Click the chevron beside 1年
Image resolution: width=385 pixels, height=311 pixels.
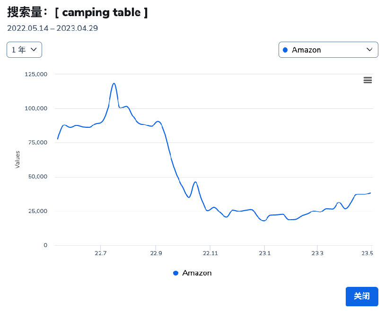click(x=34, y=50)
